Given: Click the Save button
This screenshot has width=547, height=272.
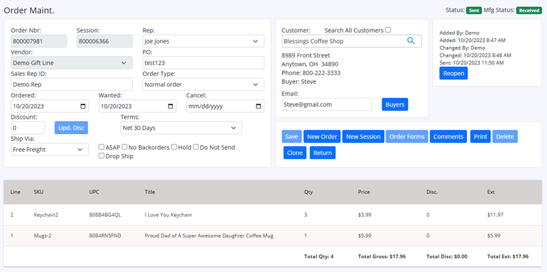Looking at the screenshot, I should [x=292, y=137].
